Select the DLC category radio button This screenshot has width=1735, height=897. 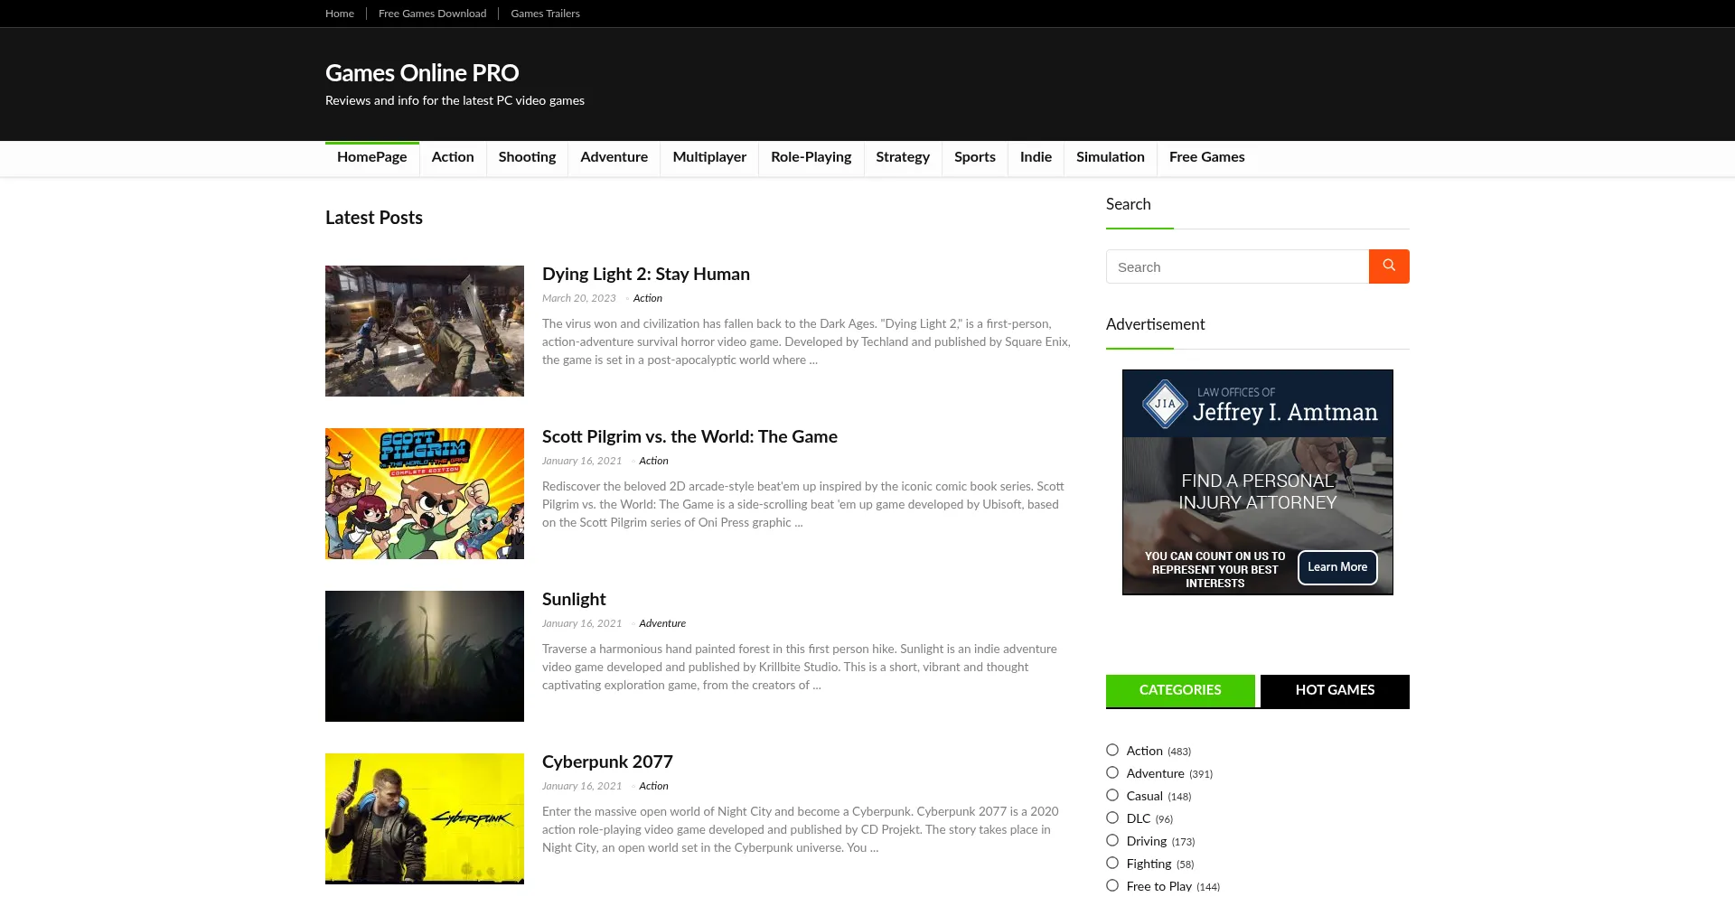point(1111,818)
